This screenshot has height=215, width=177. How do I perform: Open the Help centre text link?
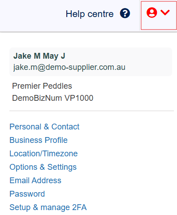(90, 14)
